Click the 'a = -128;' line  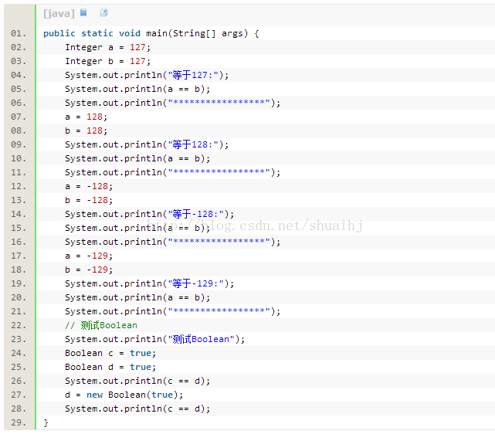coord(89,186)
